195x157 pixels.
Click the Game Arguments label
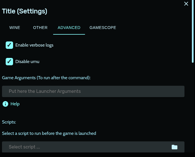[x=46, y=78]
